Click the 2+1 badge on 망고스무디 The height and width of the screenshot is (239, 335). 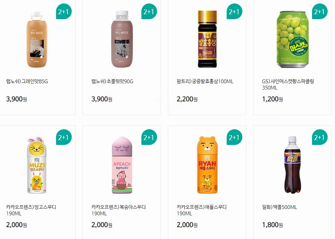pos(64,137)
